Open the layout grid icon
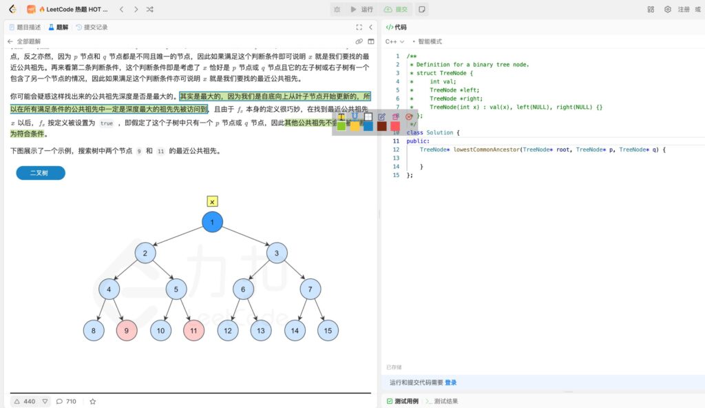 651,9
